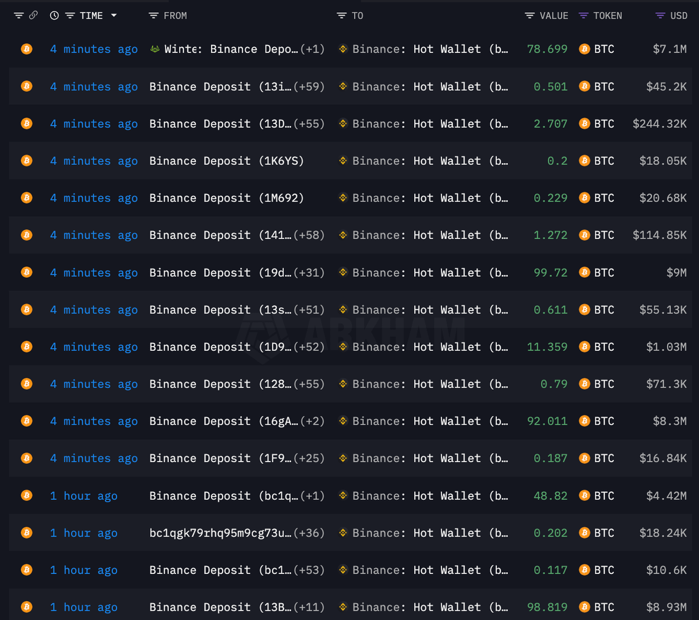The height and width of the screenshot is (620, 699).
Task: Click the BTC token icon in the $7.1M row
Action: click(584, 49)
